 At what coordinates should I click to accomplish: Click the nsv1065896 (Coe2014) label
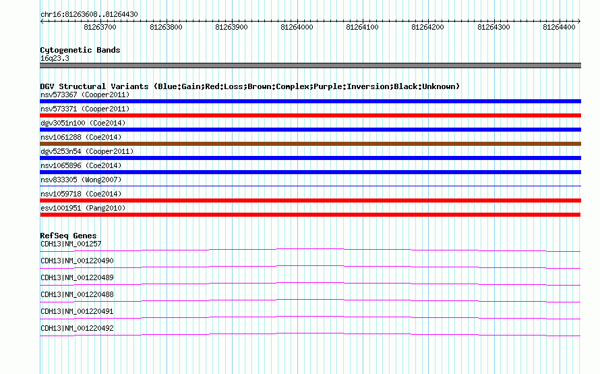click(81, 165)
